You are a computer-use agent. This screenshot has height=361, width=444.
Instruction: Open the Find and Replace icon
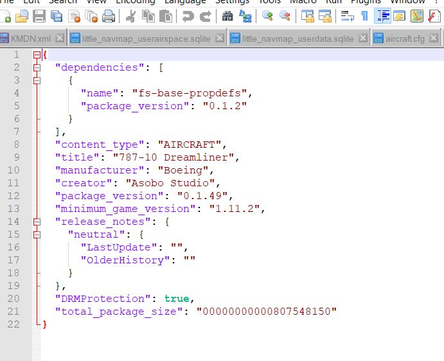tap(245, 16)
